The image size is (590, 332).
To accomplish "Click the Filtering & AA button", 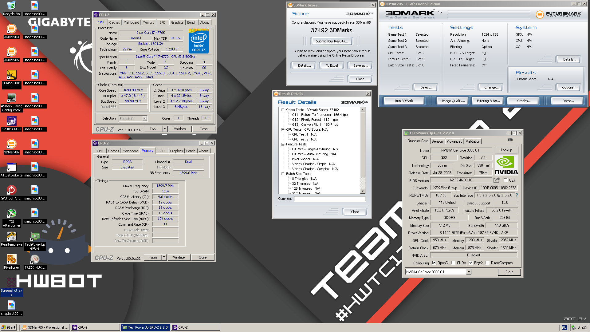I will [x=488, y=101].
